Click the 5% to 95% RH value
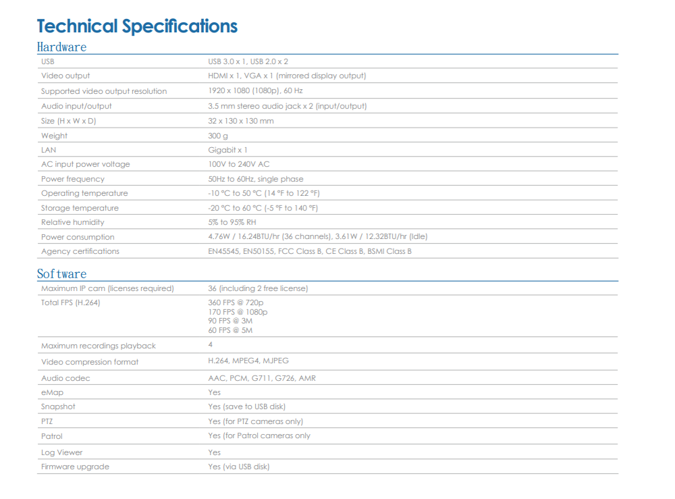Image resolution: width=675 pixels, height=499 pixels. pyautogui.click(x=232, y=222)
